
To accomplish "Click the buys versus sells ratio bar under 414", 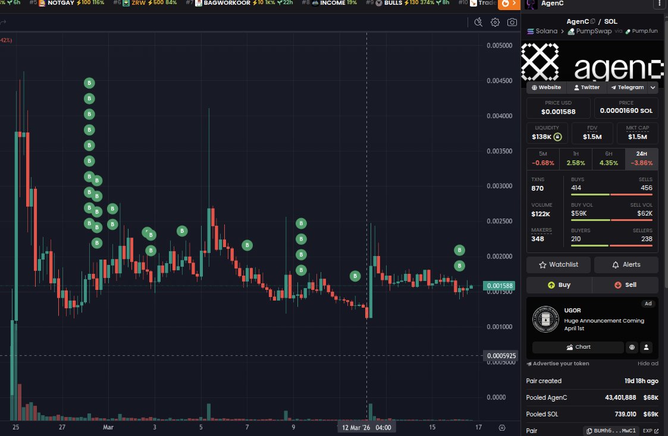I will point(611,194).
